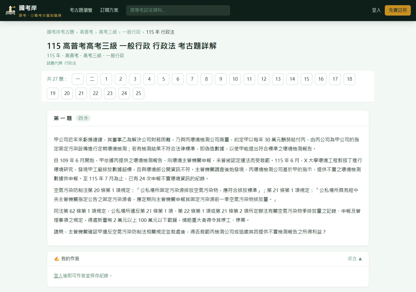Jump to question 3
The height and width of the screenshot is (292, 416).
[x=135, y=79]
